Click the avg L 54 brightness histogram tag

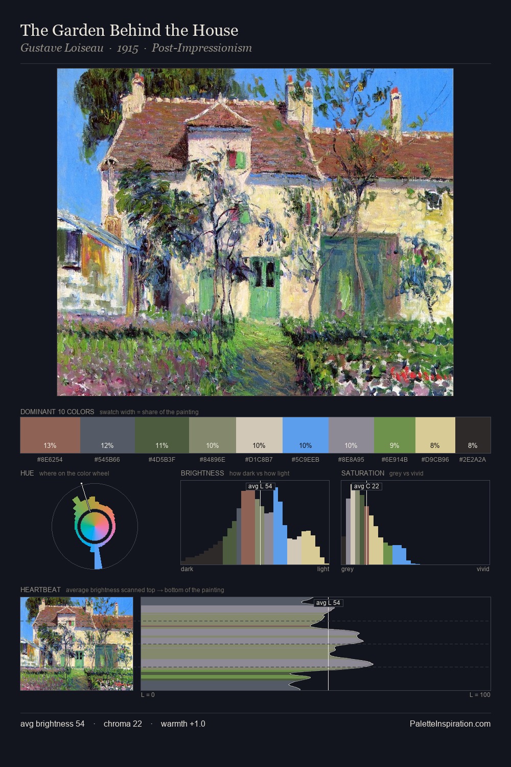click(260, 486)
